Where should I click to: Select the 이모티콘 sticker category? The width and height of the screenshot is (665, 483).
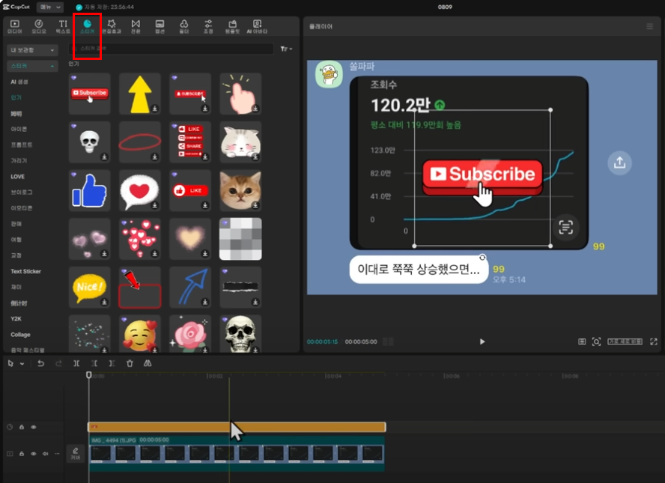[x=22, y=208]
